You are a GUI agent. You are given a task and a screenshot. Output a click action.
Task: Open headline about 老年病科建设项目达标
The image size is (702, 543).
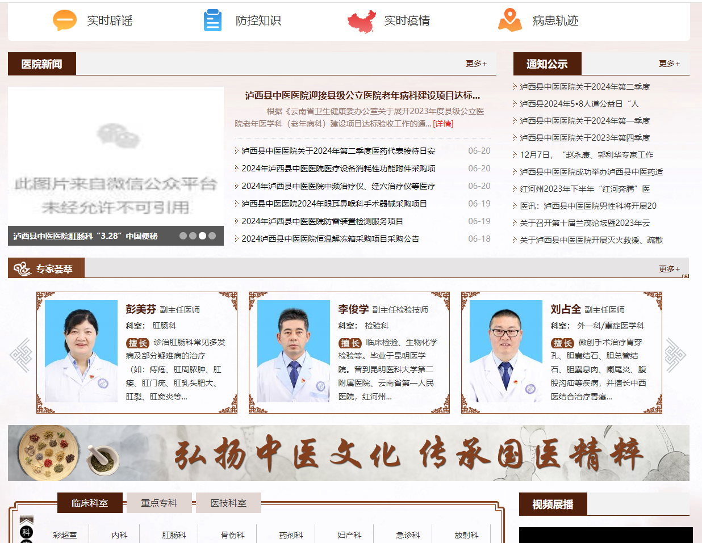(x=363, y=95)
